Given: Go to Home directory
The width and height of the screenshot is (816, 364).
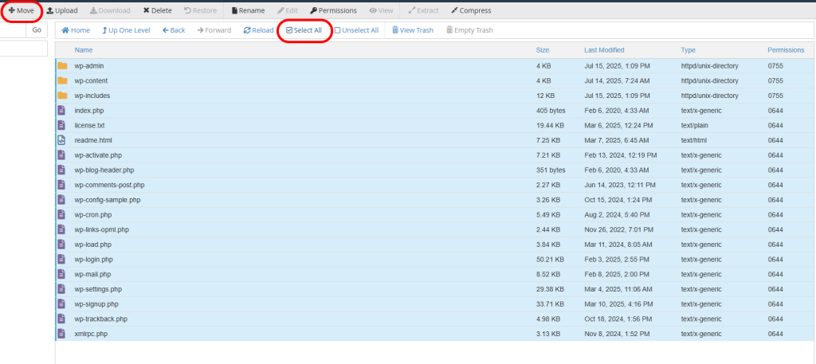Looking at the screenshot, I should tap(76, 30).
